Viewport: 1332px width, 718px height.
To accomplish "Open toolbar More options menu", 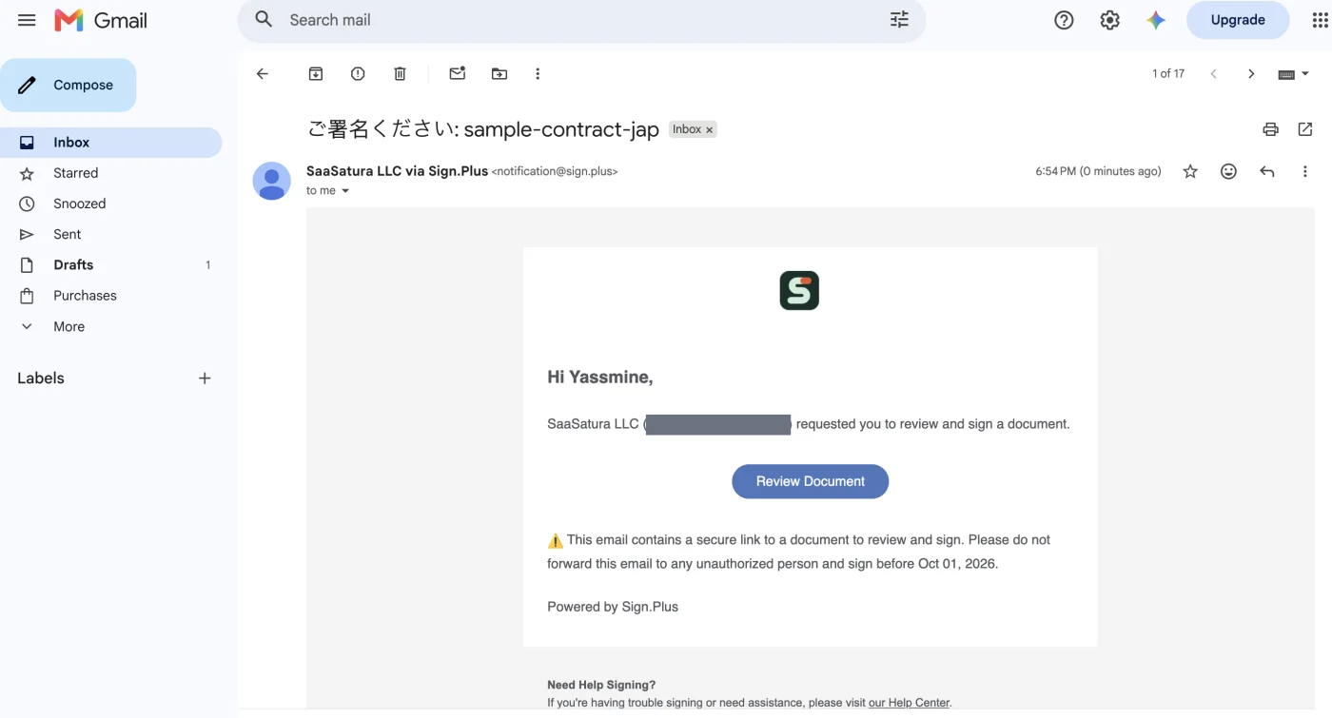I will tap(538, 74).
